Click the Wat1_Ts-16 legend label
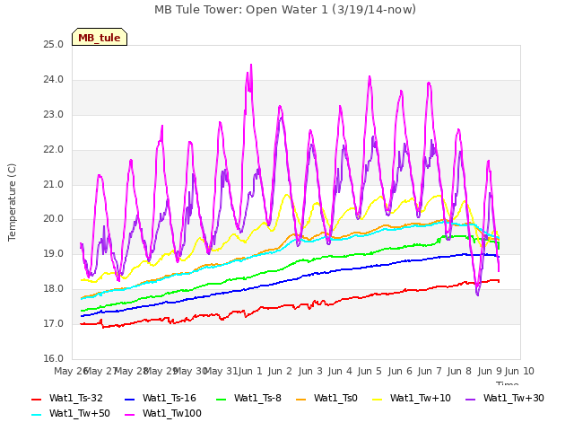Viewport: 574px width, 431px height. click(x=170, y=399)
